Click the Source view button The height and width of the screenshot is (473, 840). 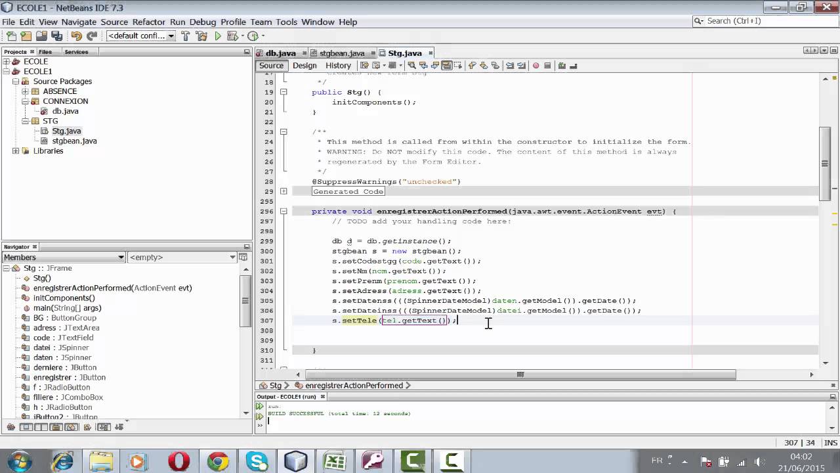[271, 66]
